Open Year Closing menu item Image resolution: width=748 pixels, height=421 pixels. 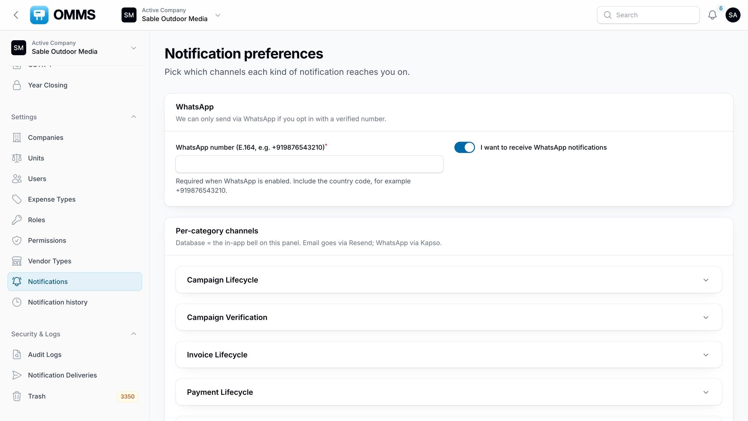pyautogui.click(x=75, y=85)
